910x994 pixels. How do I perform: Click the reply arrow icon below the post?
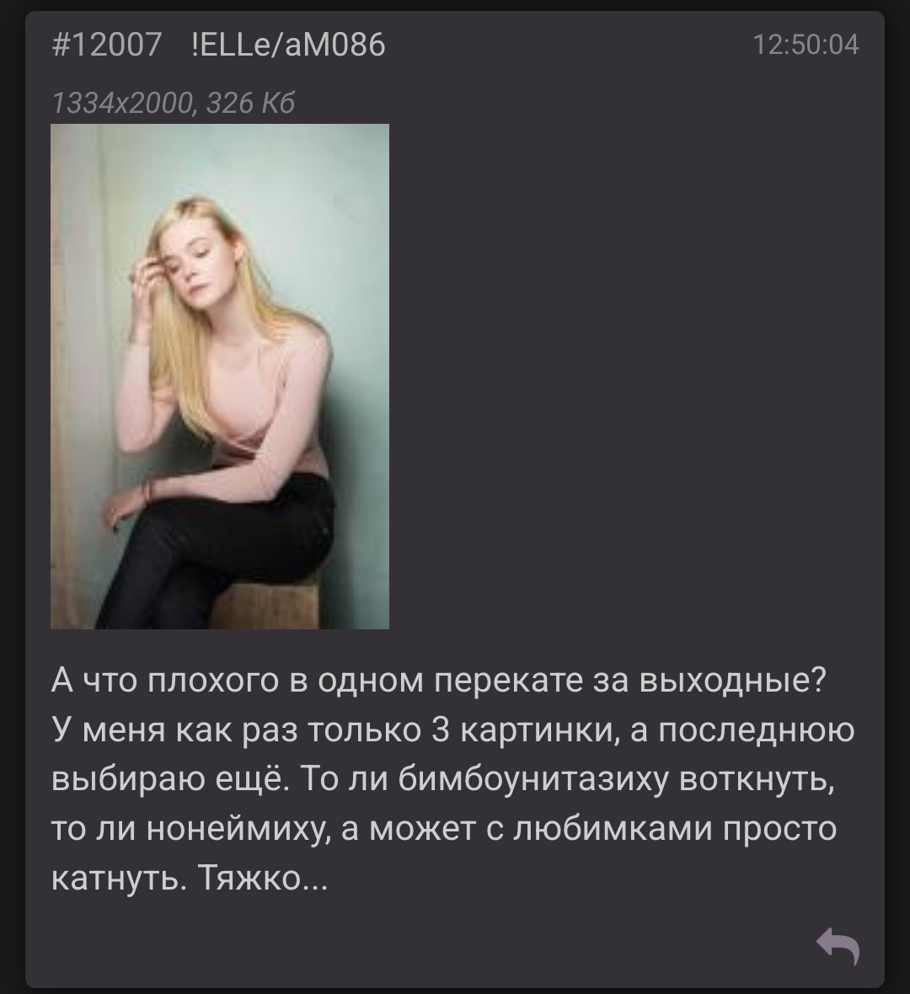(x=838, y=946)
